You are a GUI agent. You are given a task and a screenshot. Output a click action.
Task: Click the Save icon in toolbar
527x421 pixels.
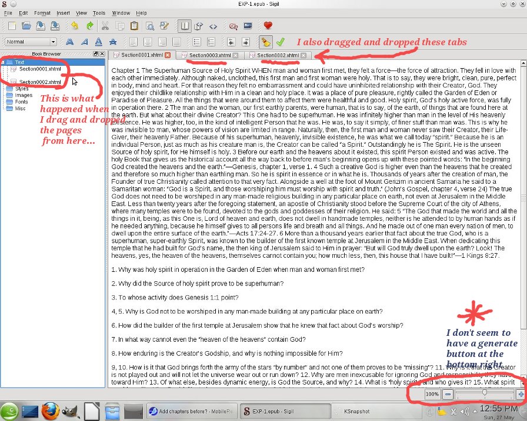tap(41, 26)
